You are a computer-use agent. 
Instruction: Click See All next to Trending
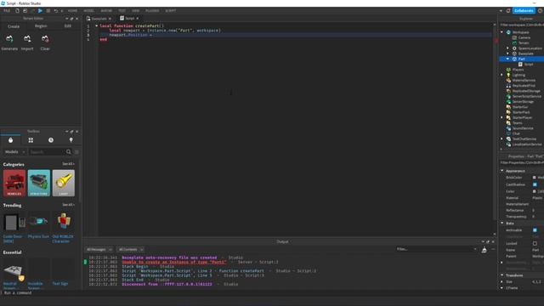pos(68,205)
